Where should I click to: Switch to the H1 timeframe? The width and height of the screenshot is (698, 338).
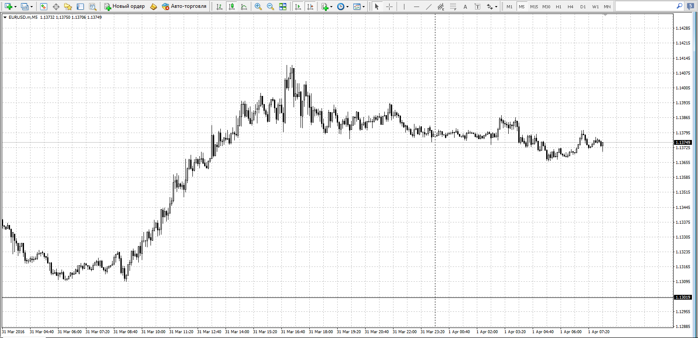558,7
